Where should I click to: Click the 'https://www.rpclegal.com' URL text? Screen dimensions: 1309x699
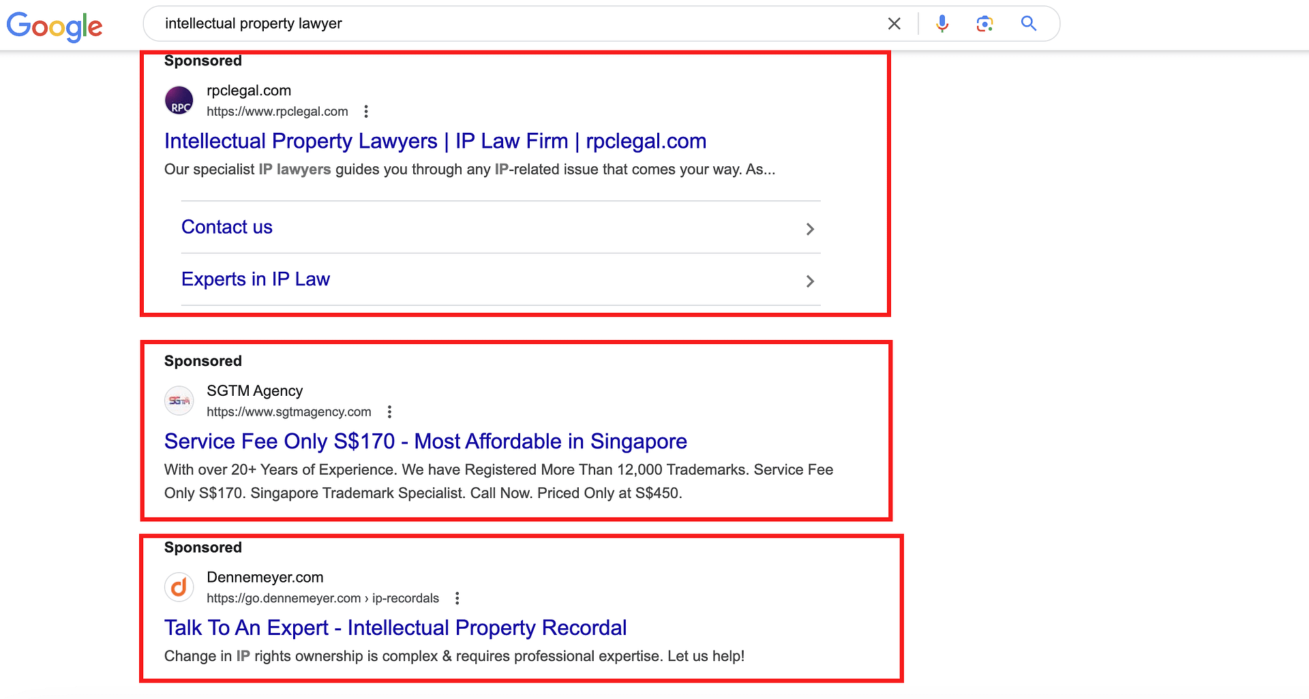click(x=277, y=112)
